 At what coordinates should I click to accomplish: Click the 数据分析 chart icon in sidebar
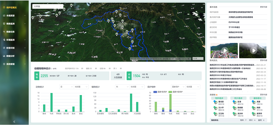(x=4, y=56)
